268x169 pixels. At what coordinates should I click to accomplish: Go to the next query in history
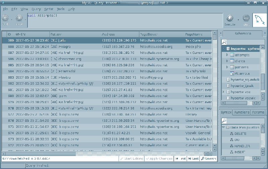point(19,19)
